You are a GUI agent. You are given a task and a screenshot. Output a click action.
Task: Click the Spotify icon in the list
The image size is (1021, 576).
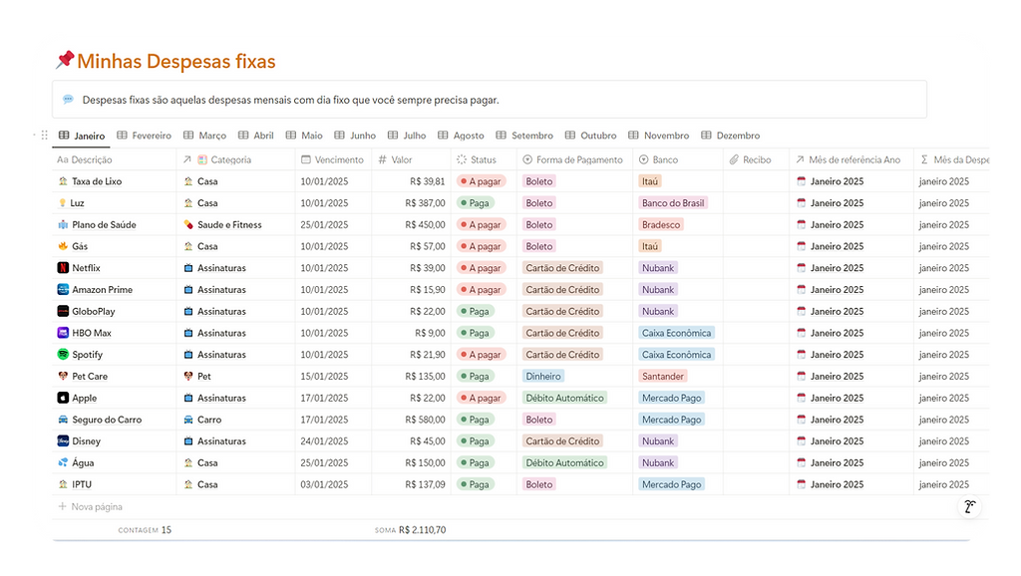[63, 355]
